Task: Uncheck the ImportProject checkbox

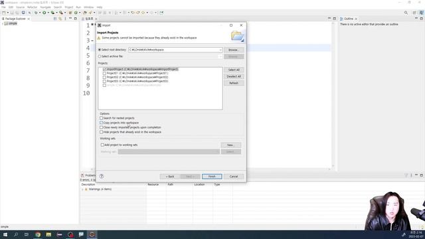Action: coord(104,69)
